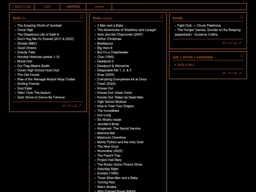
Task: Select 'How to Train Your Dragon'
Action: click(115, 106)
